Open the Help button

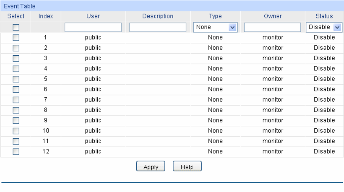tap(187, 166)
